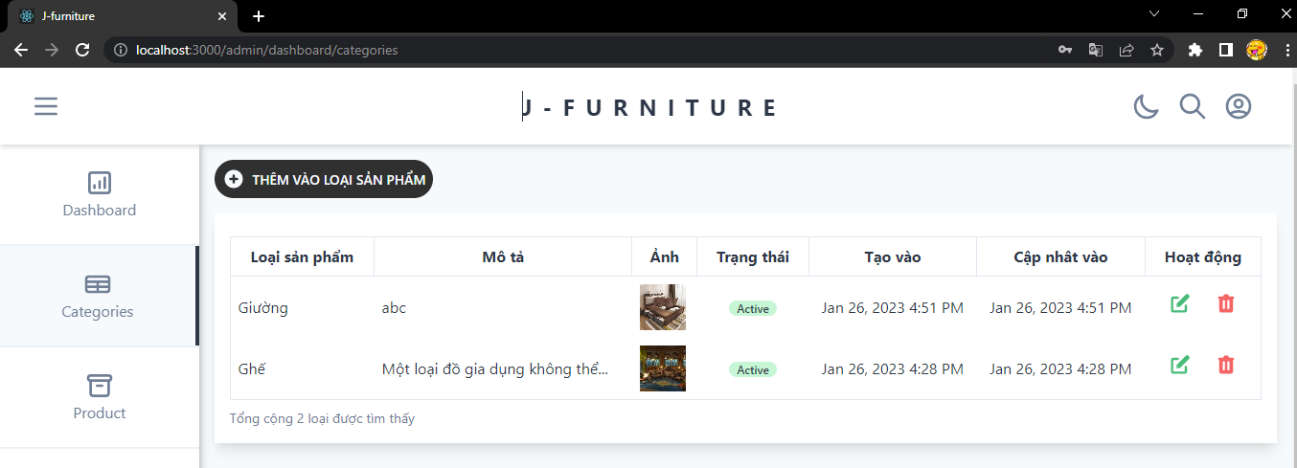
Task: Click the Ảnh column header
Action: tap(665, 256)
